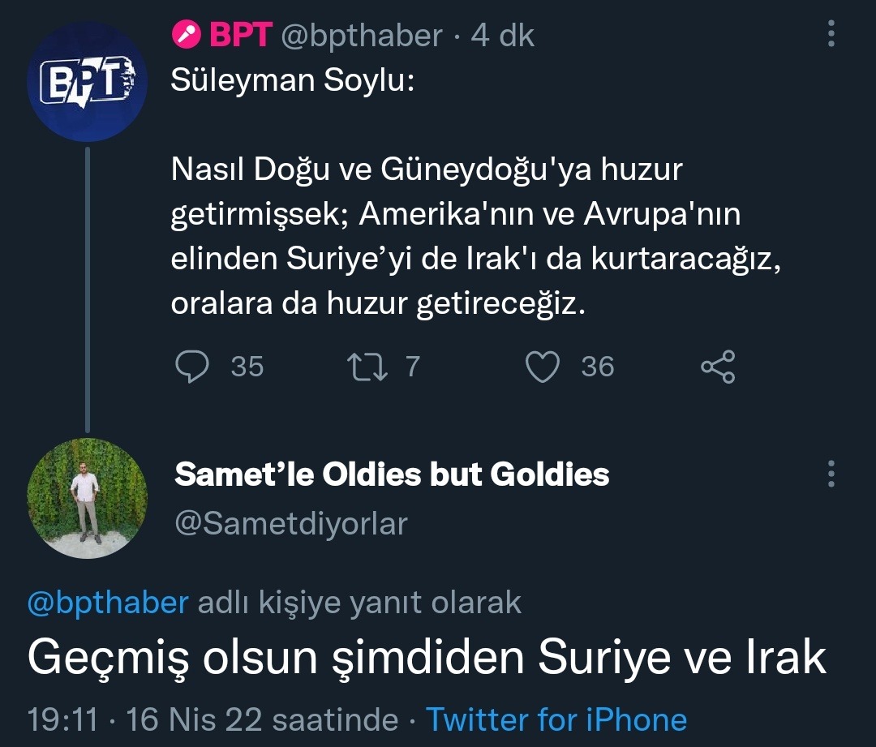The width and height of the screenshot is (876, 747).
Task: Open the three-dot menu on Samet's reply
Action: tap(831, 474)
